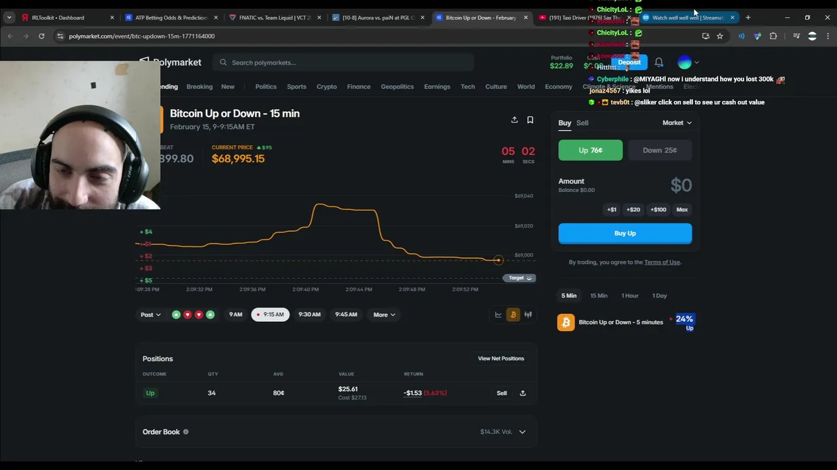Choose the 9:30 AM time slot
Image resolution: width=837 pixels, height=470 pixels.
309,315
